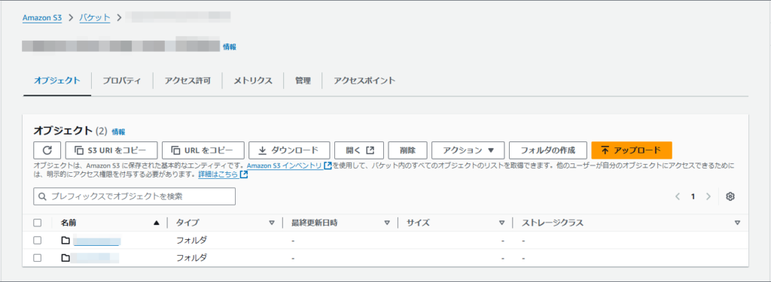Click the 開く button

pos(359,150)
